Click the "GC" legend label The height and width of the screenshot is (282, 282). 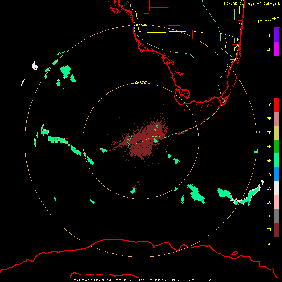[x=269, y=216]
